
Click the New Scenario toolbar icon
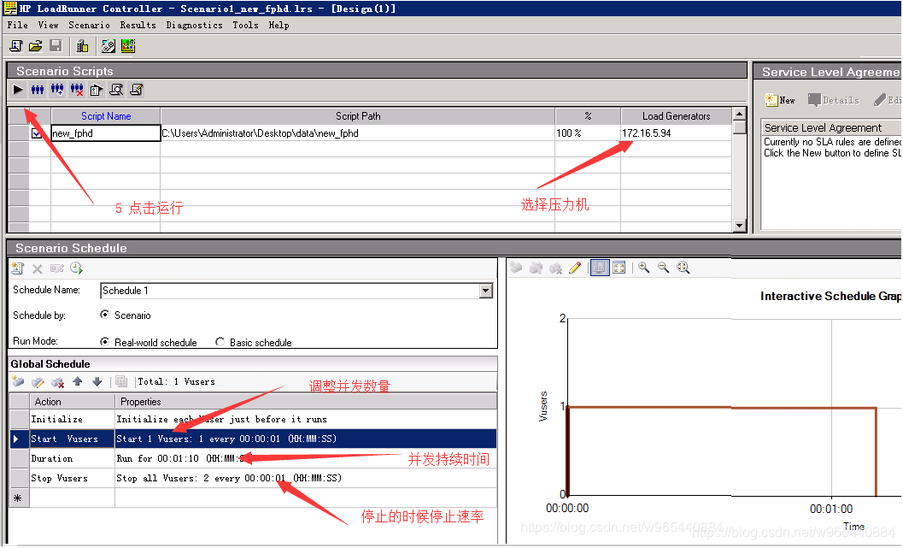point(16,46)
